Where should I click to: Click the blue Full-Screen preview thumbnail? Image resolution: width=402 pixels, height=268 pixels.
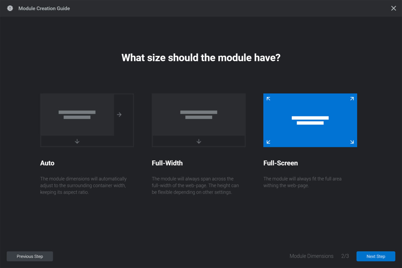310,120
